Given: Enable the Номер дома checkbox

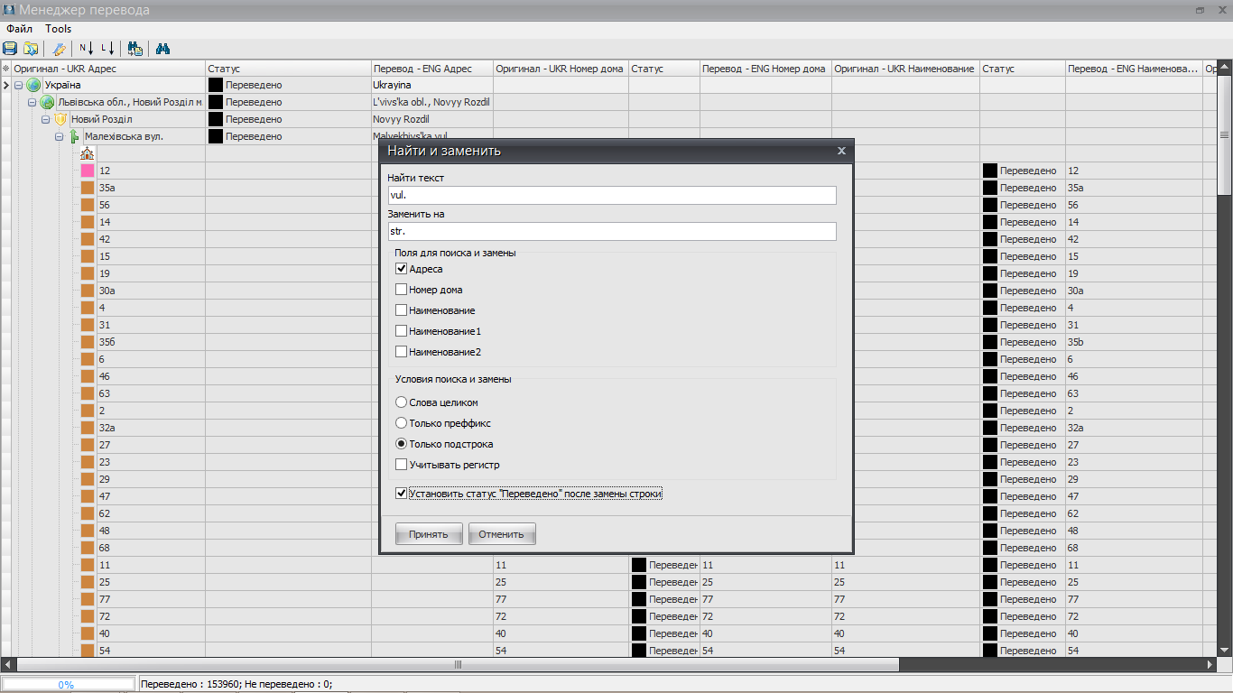Looking at the screenshot, I should [x=402, y=290].
